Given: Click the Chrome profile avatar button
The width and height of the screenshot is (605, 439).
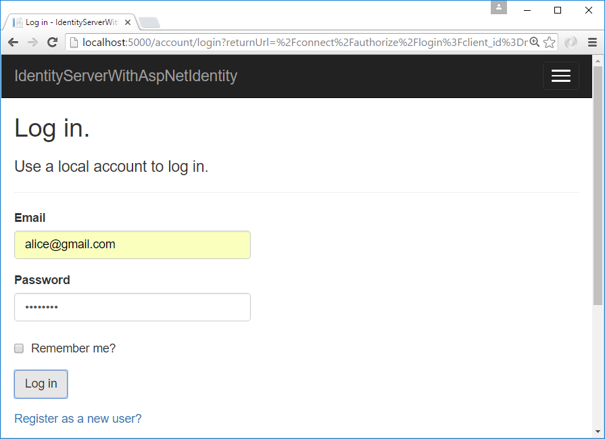Looking at the screenshot, I should [x=499, y=7].
